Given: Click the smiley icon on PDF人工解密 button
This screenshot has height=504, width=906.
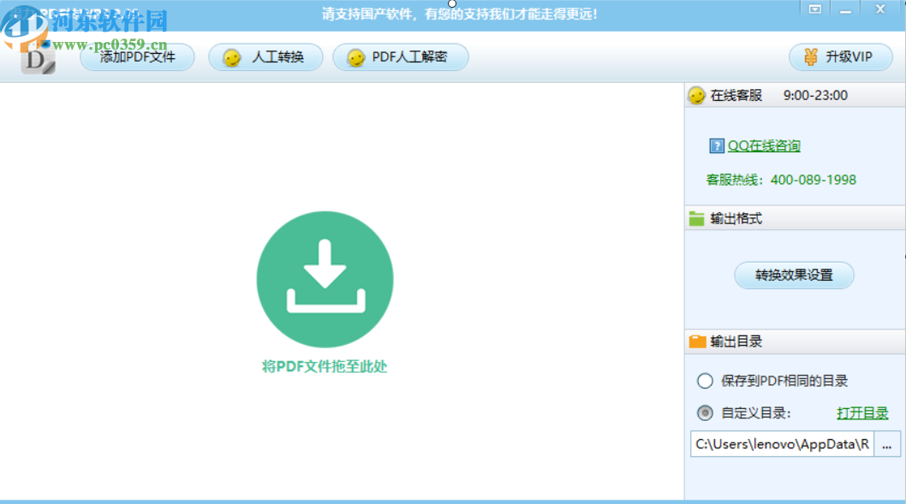Looking at the screenshot, I should coord(354,58).
